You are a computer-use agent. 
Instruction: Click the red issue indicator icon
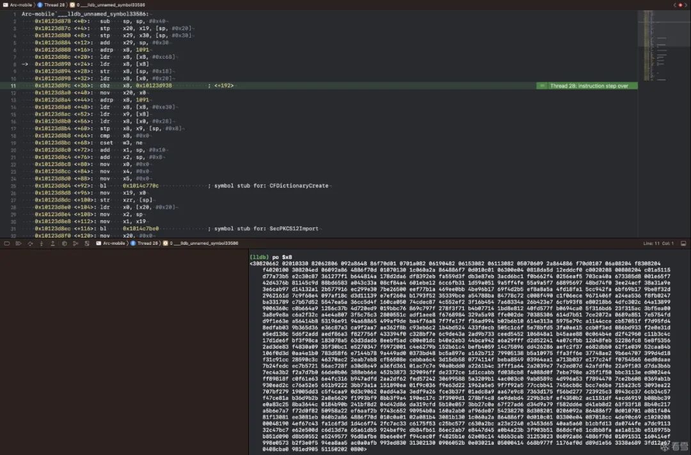click(680, 5)
